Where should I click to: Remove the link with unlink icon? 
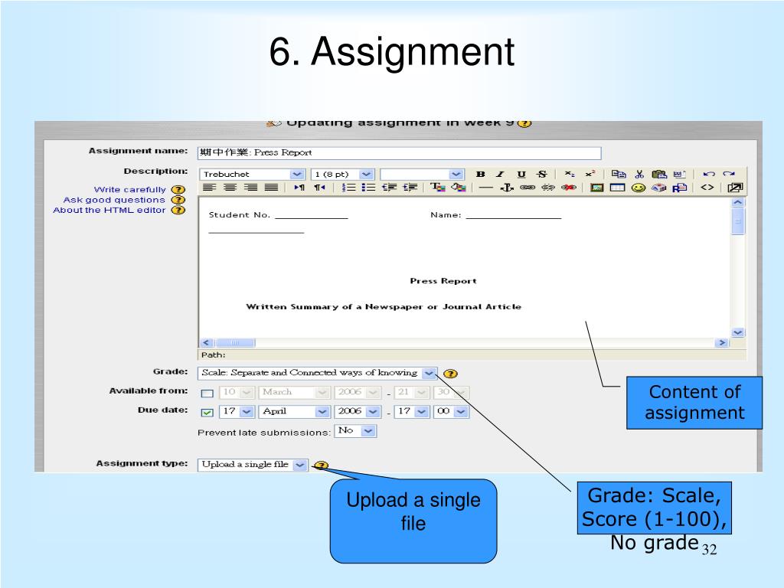coord(548,188)
